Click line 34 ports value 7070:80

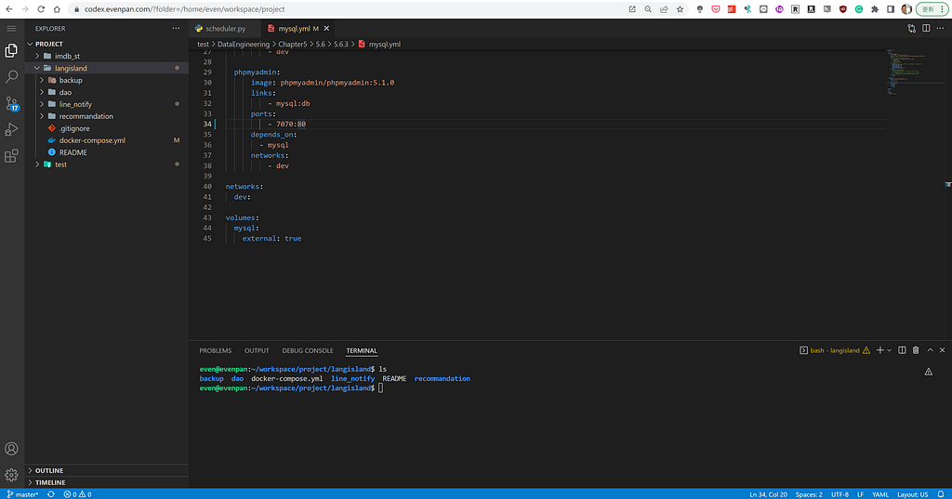pyautogui.click(x=291, y=124)
